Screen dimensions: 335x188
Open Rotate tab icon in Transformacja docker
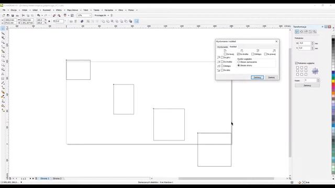pos(301,31)
